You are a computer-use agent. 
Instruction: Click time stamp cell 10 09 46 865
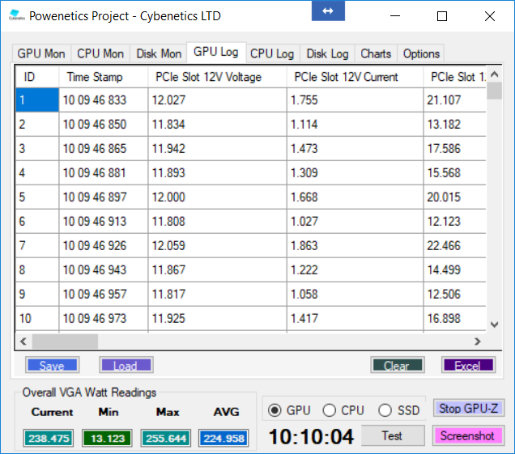pos(104,148)
